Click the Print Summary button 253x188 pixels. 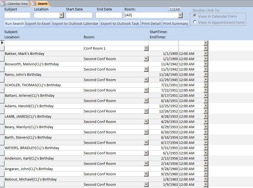tap(176, 24)
